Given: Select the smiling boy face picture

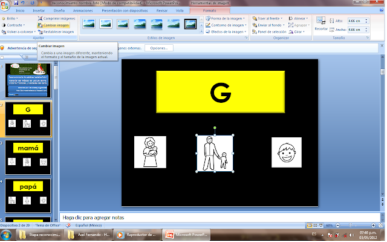Looking at the screenshot, I should pos(287,152).
